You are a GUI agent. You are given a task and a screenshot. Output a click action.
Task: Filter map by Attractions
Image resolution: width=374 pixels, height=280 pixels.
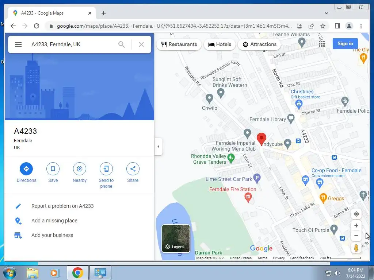click(260, 44)
